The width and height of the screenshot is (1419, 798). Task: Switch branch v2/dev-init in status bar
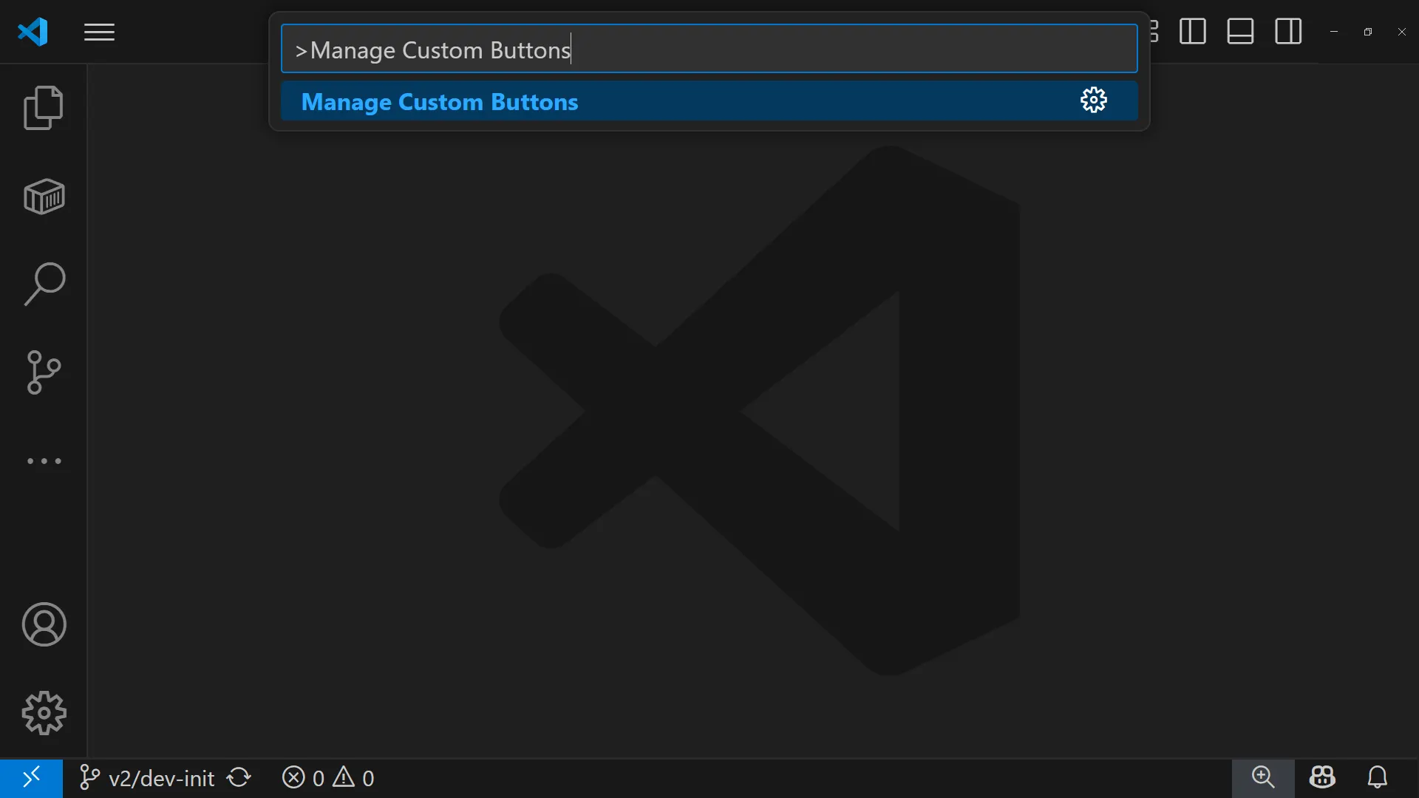coord(147,778)
